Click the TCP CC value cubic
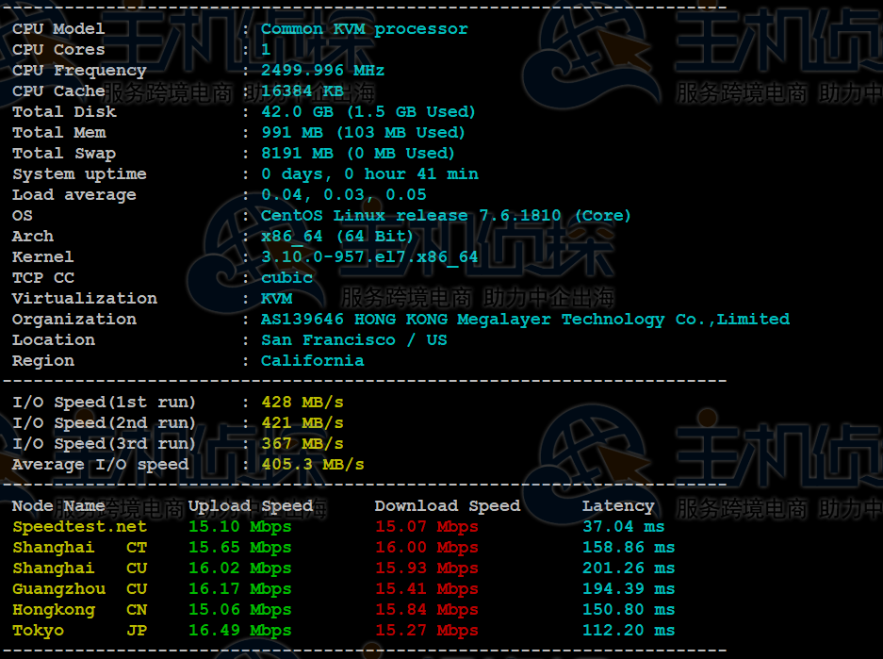 tap(286, 278)
